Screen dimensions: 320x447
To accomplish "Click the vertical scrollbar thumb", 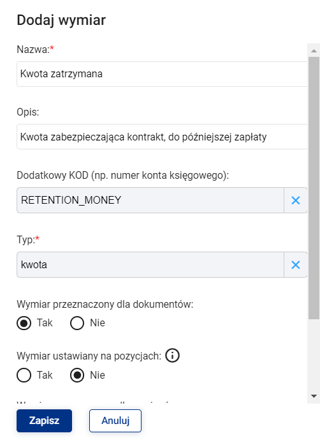I will click(314, 188).
